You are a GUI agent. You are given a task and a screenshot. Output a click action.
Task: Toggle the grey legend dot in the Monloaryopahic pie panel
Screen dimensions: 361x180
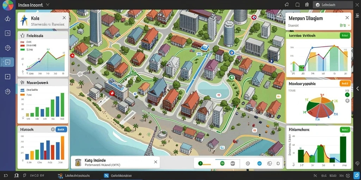click(x=347, y=101)
